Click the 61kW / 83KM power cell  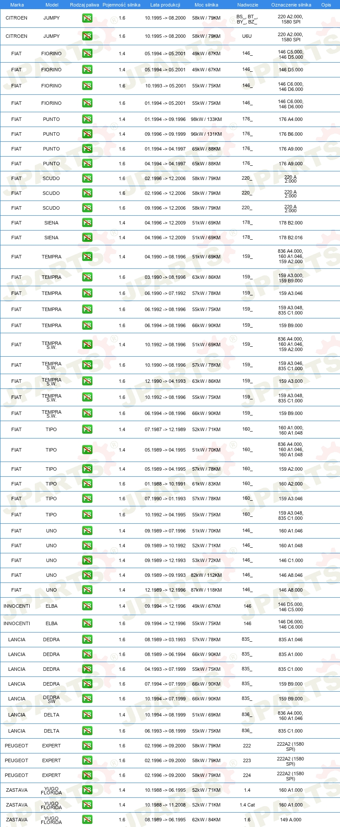207,484
